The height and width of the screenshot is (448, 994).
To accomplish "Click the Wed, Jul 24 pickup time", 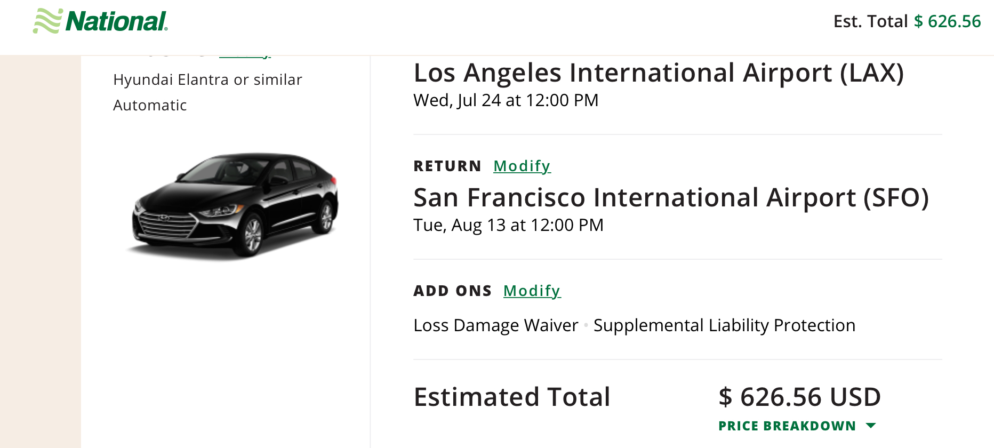I will point(506,100).
